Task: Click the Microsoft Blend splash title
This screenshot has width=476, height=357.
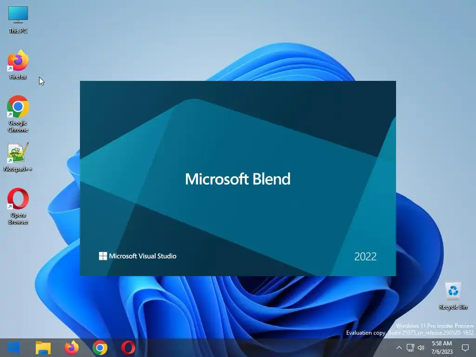Action: 238,179
